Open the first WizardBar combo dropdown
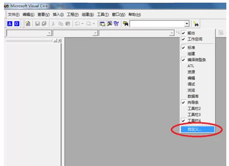The width and height of the screenshot is (229, 166). tap(49, 33)
